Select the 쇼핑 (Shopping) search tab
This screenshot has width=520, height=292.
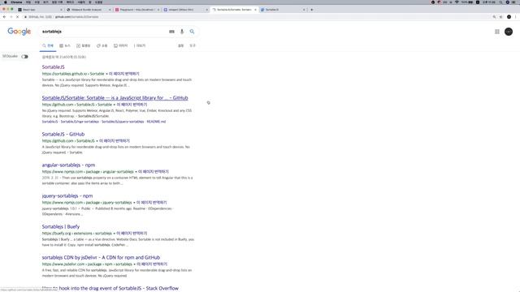click(102, 45)
